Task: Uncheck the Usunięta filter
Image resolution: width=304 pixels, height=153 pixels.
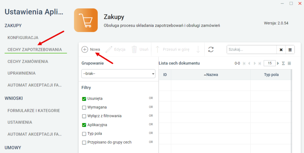Action: pyautogui.click(x=84, y=99)
